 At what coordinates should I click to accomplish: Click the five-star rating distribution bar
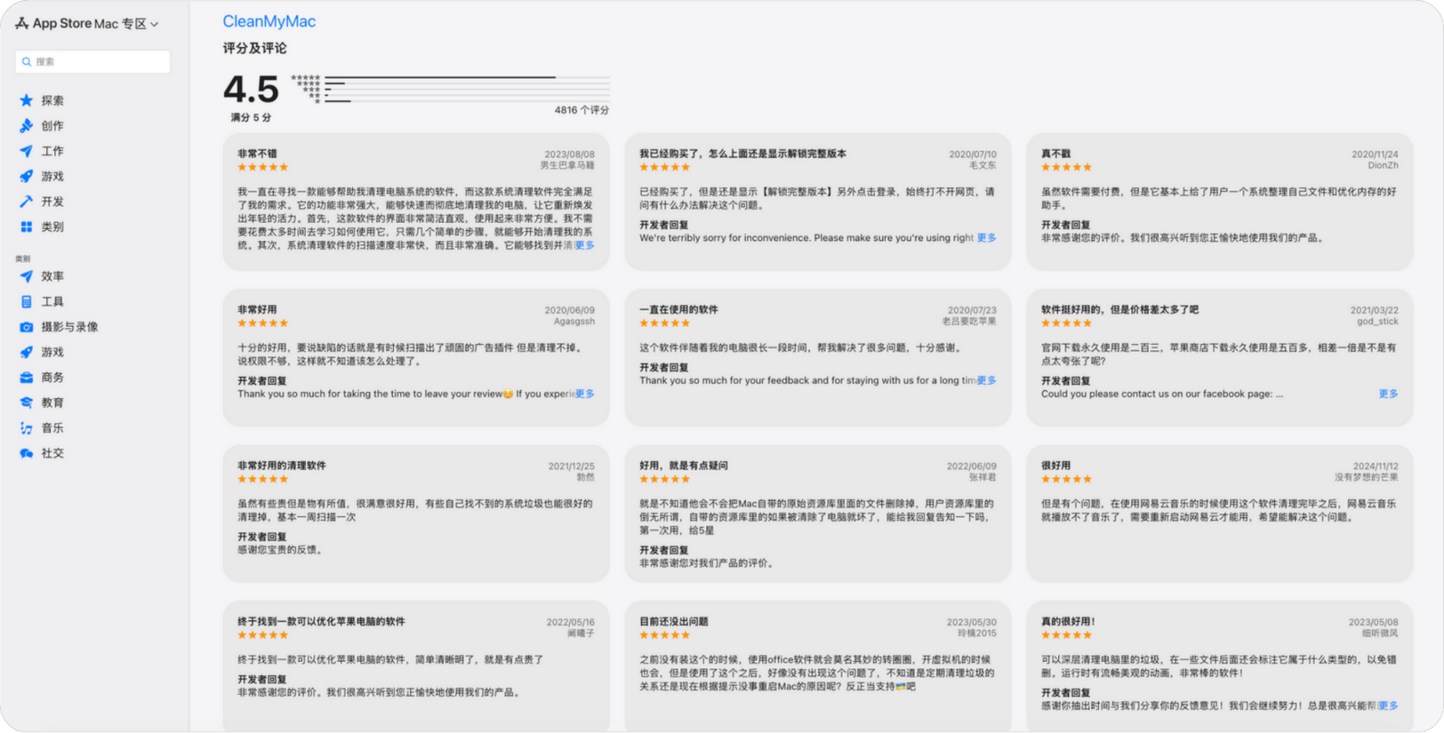click(440, 78)
